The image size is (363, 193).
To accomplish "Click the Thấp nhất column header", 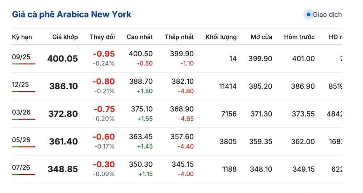I will tap(179, 37).
